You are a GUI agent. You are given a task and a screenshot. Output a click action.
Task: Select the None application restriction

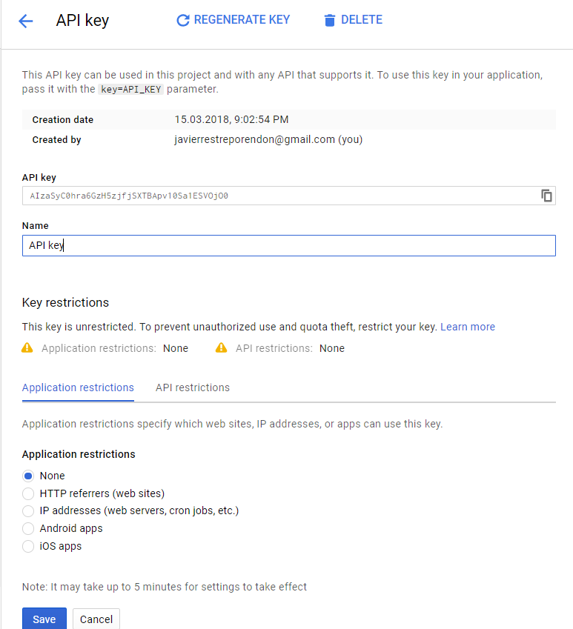[x=27, y=476]
